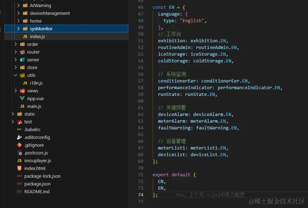Expand the views folder chevron
The image size is (308, 208).
point(16,91)
